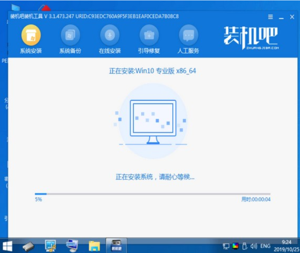Open the volume control in tray

(x=254, y=246)
